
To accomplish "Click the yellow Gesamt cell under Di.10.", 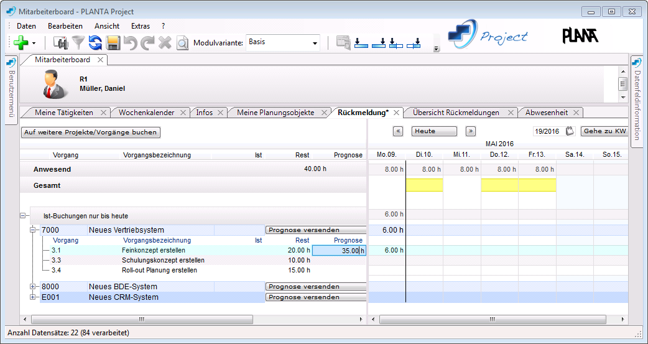I will (x=424, y=185).
